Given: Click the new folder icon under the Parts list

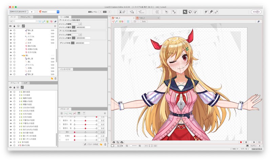Looking at the screenshot, I should point(52,79).
